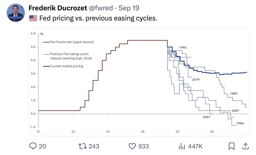Open Frederik Ducrozet's profile picture
This screenshot has height=155, width=256.
15,12
